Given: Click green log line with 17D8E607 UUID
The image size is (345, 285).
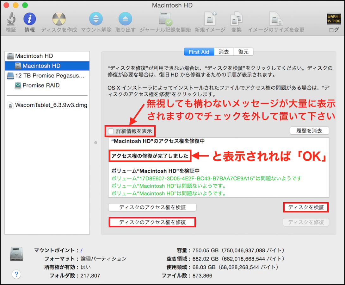Looking at the screenshot, I should 206,178.
